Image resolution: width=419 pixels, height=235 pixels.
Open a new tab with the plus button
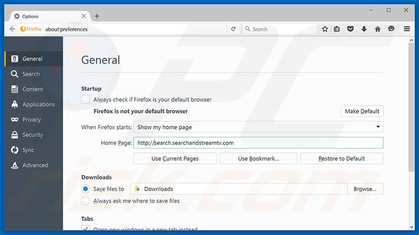(97, 16)
